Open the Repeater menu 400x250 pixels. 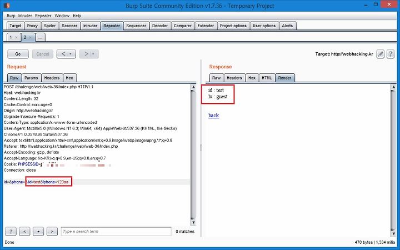pos(43,16)
